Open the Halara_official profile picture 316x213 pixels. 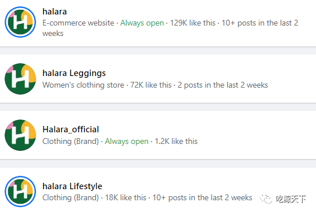20,135
